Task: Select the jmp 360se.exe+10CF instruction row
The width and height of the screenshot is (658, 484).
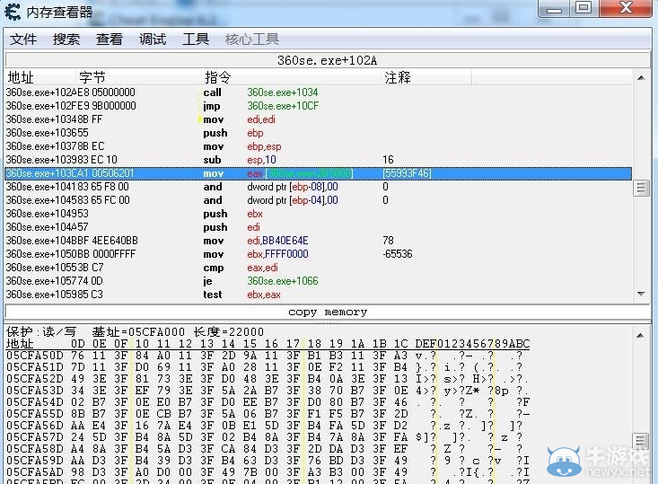Action: 318,106
